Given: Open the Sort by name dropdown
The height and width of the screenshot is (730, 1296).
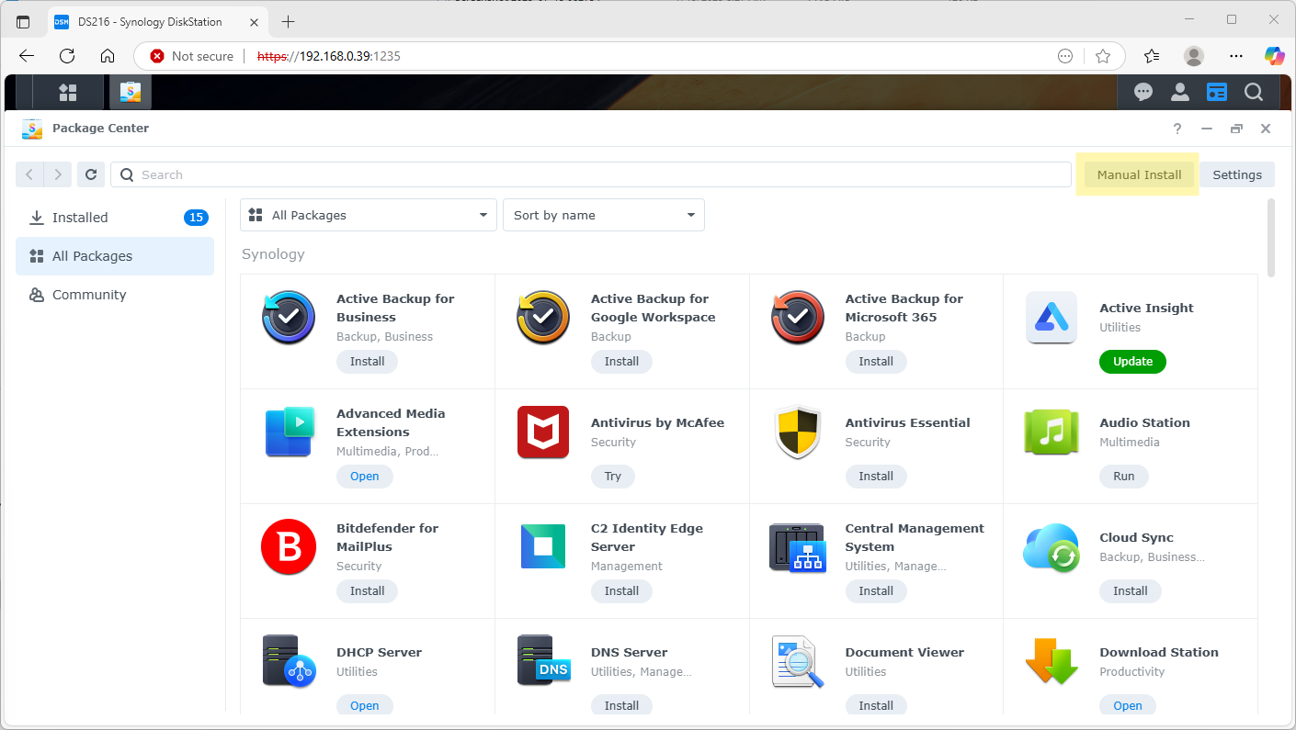Looking at the screenshot, I should [603, 214].
